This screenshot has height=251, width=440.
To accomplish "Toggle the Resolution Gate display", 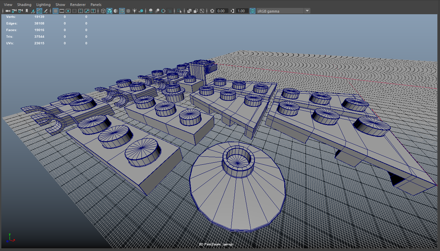I will tap(68, 11).
